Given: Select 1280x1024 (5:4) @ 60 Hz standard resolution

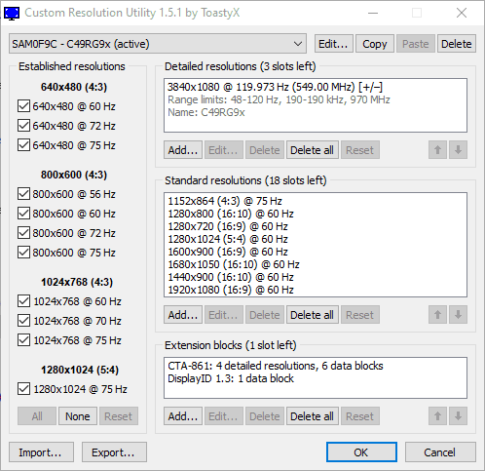Looking at the screenshot, I should pyautogui.click(x=316, y=239).
